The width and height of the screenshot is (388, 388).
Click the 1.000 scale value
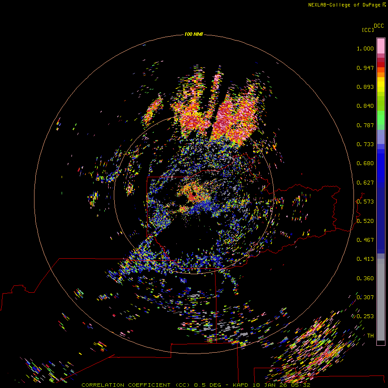coord(365,48)
